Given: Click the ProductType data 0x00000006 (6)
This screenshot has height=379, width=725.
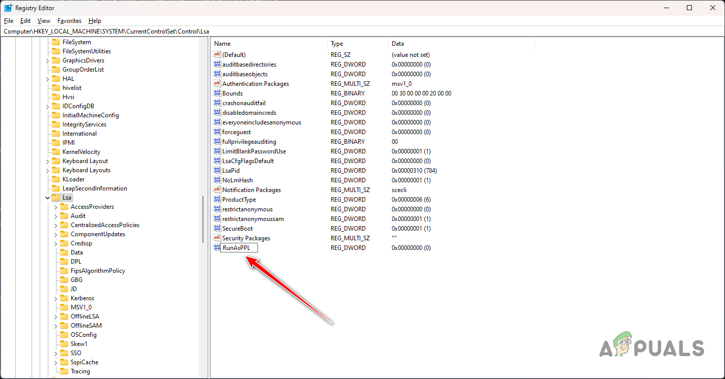Looking at the screenshot, I should (411, 200).
